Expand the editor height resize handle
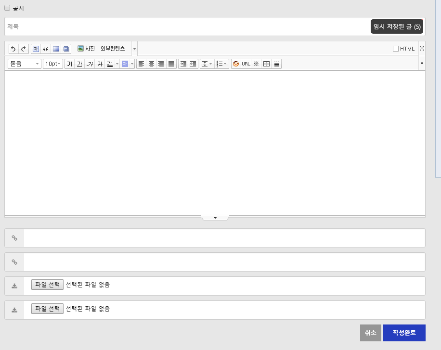Image resolution: width=441 pixels, height=350 pixels. [215, 218]
